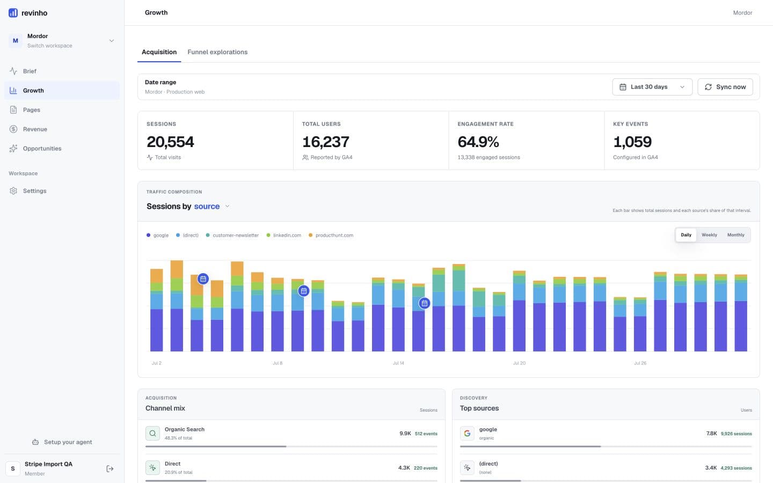Expand the Switch workspace chevron
Viewport: 773px width, 483px height.
(111, 41)
